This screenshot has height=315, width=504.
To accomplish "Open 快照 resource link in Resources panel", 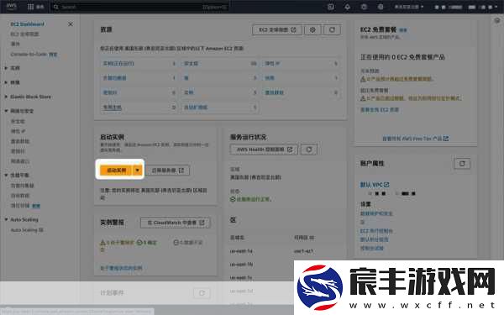I will click(270, 78).
